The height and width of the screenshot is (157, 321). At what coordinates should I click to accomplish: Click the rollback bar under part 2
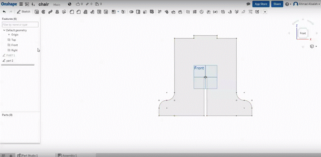[18, 65]
